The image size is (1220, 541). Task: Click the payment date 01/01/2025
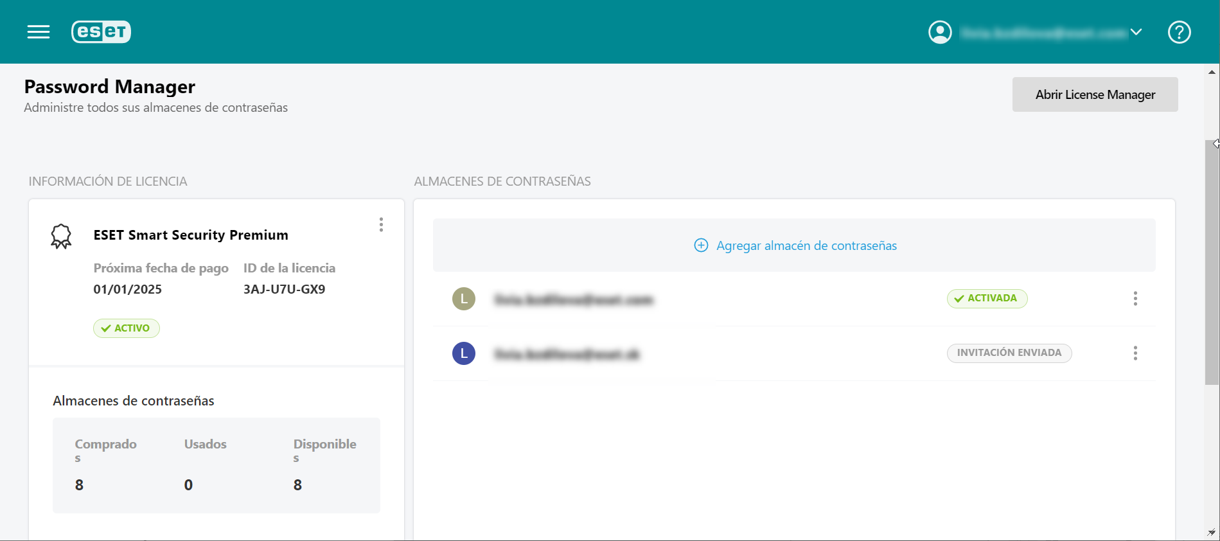click(x=127, y=289)
